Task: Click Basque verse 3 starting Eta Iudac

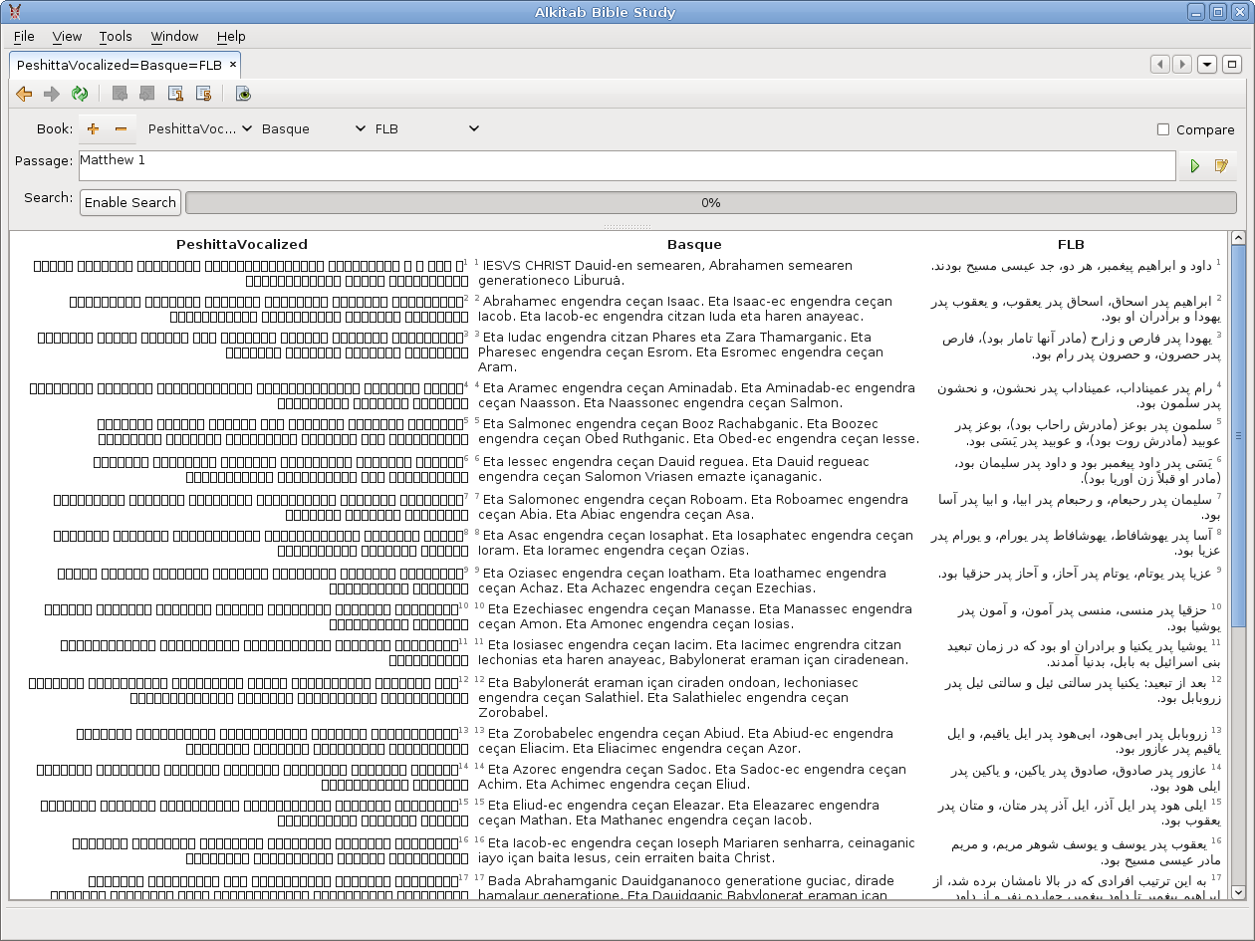Action: [x=679, y=352]
